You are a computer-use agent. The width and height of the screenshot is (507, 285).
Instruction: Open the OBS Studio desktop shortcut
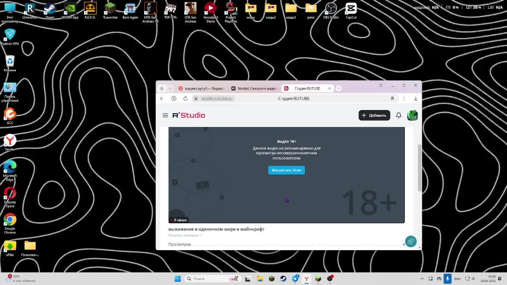tap(331, 11)
